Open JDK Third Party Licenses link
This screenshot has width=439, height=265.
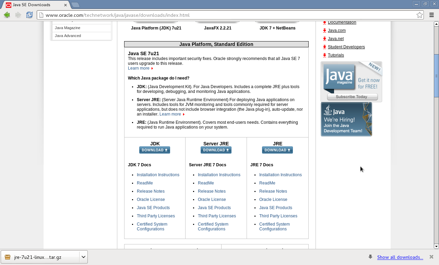click(x=156, y=216)
